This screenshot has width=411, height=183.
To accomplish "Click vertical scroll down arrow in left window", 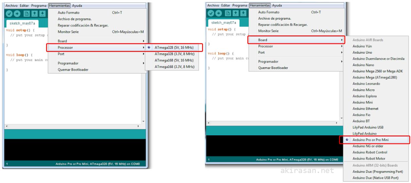I will click(144, 121).
